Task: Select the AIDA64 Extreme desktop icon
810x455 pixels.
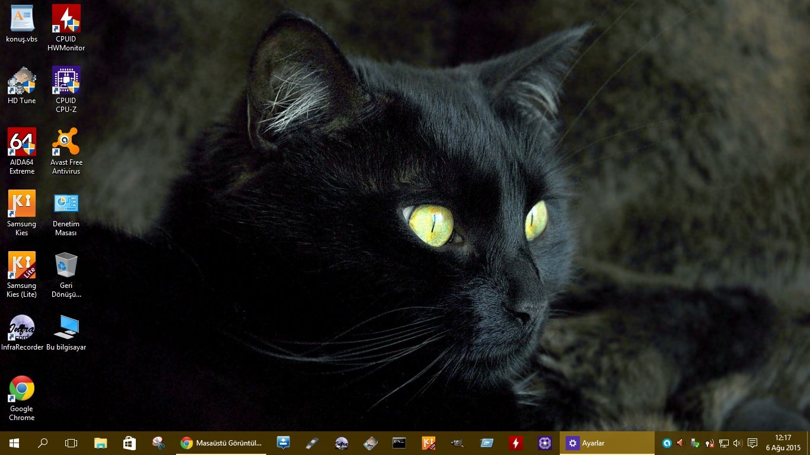Action: [22, 151]
